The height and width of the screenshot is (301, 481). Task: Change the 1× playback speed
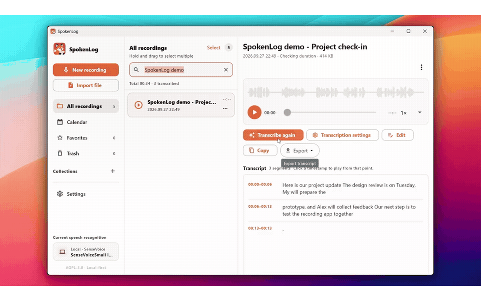(x=404, y=113)
